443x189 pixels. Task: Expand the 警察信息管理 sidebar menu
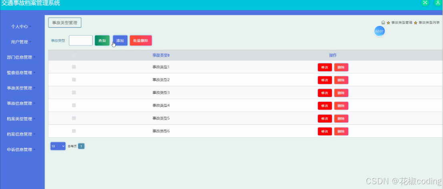[21, 73]
